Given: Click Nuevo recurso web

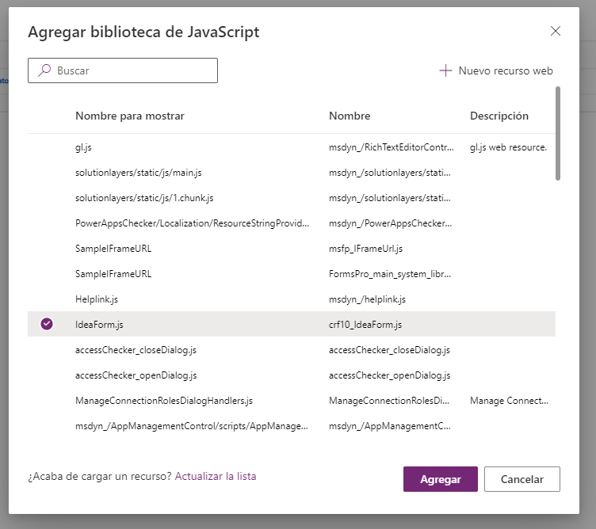Looking at the screenshot, I should (x=505, y=70).
